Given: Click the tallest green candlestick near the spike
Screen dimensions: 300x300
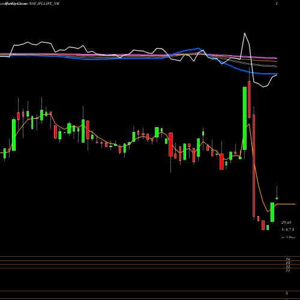Looking at the screenshot, I should (245, 118).
